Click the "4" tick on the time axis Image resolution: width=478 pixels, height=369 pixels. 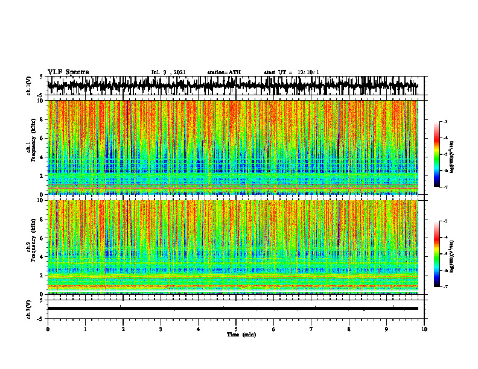[199, 329]
